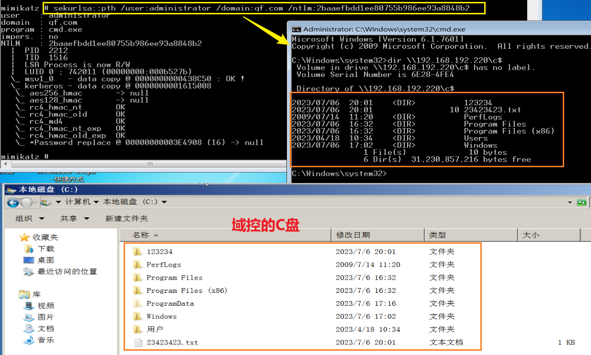Click the green refresh icon in Explorer
This screenshot has width=591, height=355.
coord(582,203)
